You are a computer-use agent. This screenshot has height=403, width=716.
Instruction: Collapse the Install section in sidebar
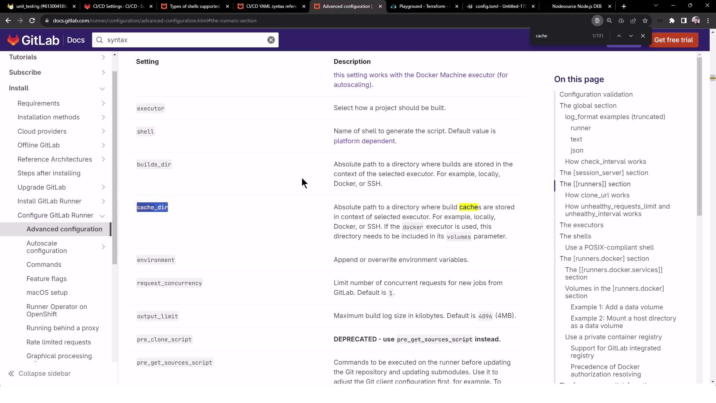(x=102, y=88)
